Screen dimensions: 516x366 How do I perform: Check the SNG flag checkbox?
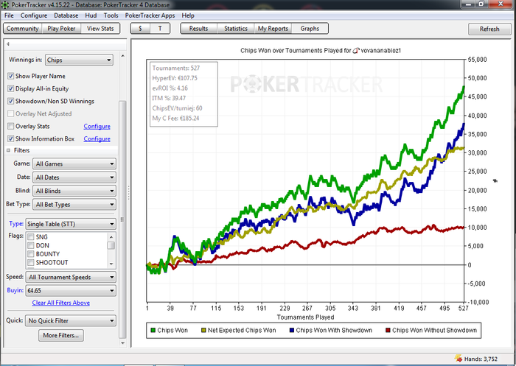click(x=31, y=237)
